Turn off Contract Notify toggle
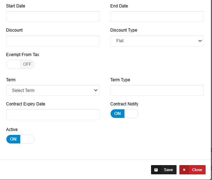212x180 pixels. pos(124,114)
